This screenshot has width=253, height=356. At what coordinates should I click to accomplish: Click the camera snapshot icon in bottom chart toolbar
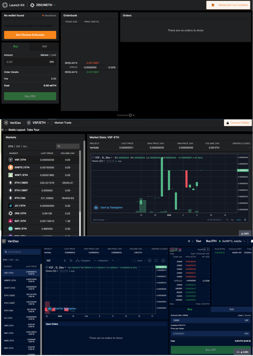(163, 260)
